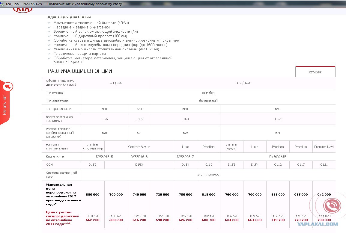Click fuel consumption value 6.0
Screen dimensions: 346x233
pyautogui.click(x=104, y=133)
